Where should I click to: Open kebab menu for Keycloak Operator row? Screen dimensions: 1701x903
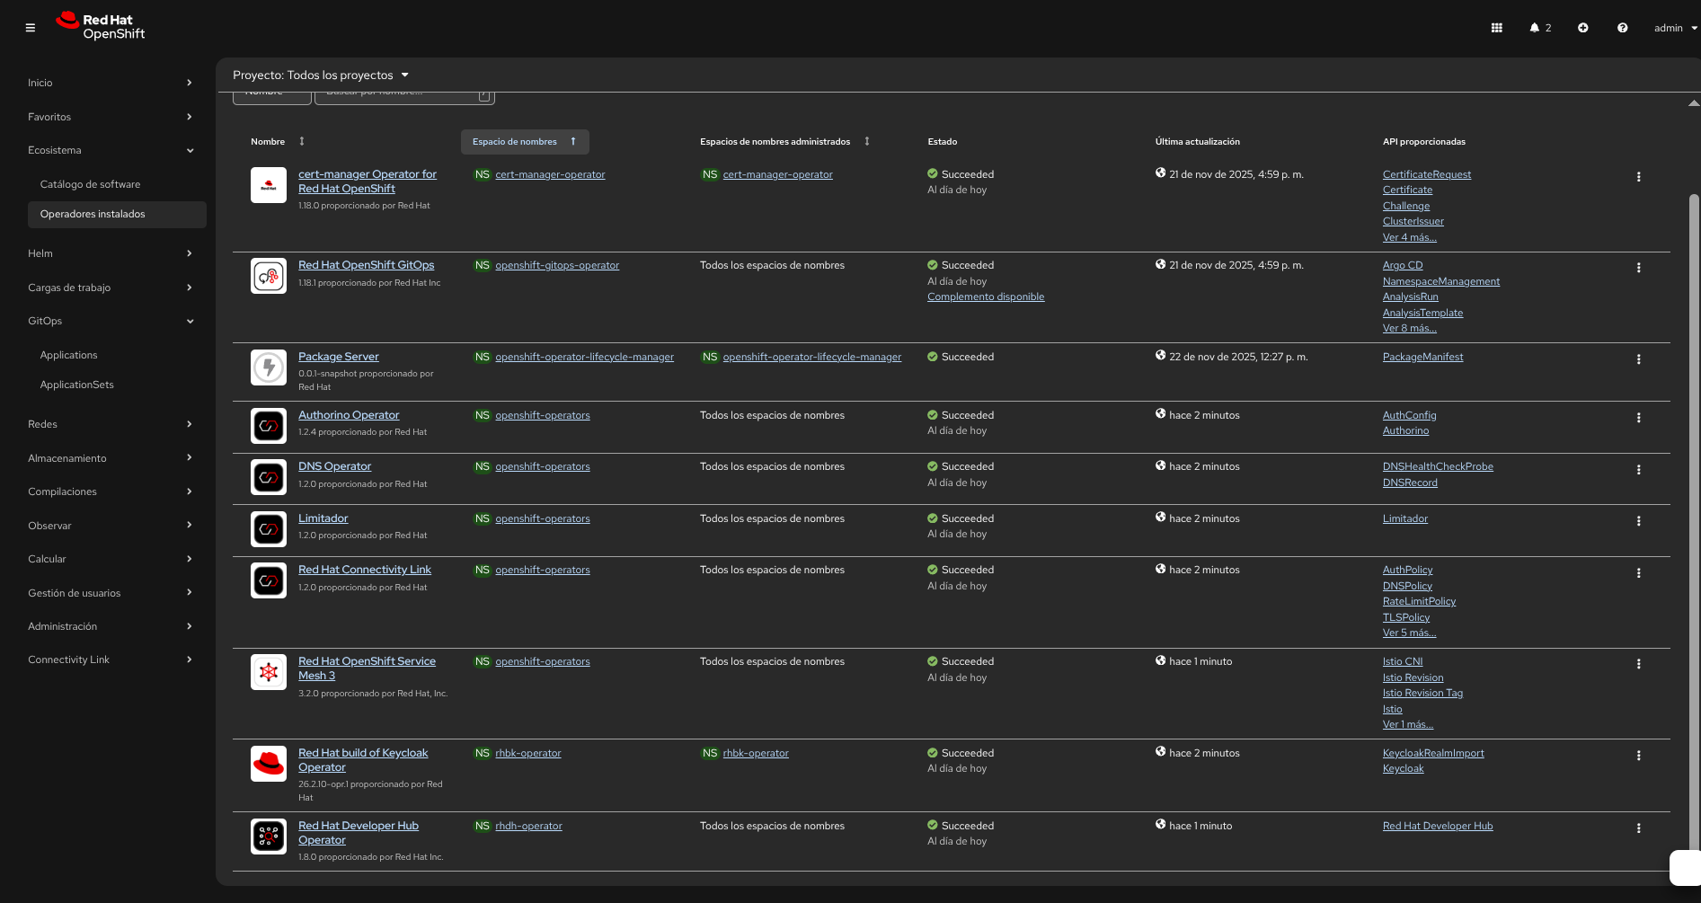pyautogui.click(x=1638, y=756)
